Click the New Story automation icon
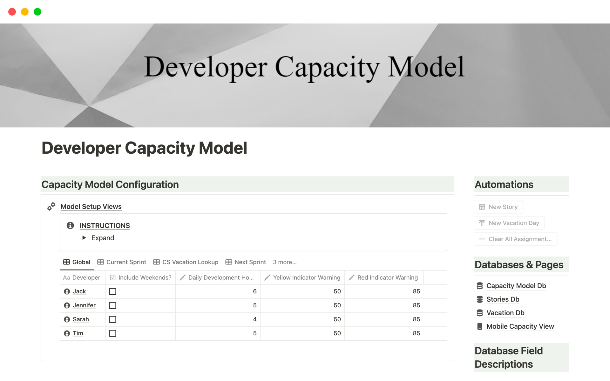 tap(482, 206)
